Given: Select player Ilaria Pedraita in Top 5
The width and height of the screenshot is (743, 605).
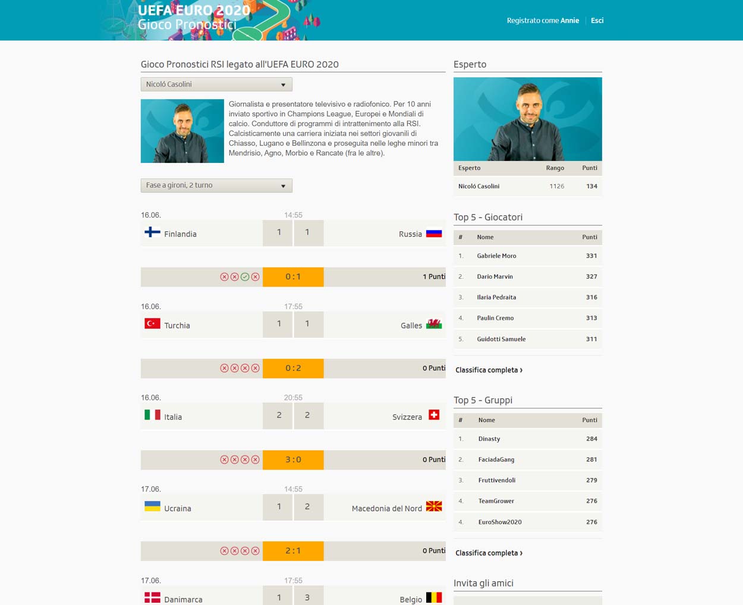Looking at the screenshot, I should (496, 297).
